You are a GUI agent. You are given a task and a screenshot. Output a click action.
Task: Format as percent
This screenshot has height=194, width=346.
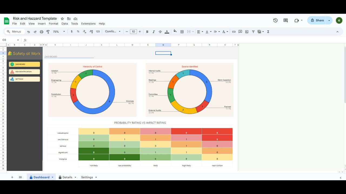pyautogui.click(x=78, y=32)
